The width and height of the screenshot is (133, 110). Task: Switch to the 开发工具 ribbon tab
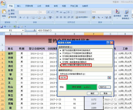point(74,6)
